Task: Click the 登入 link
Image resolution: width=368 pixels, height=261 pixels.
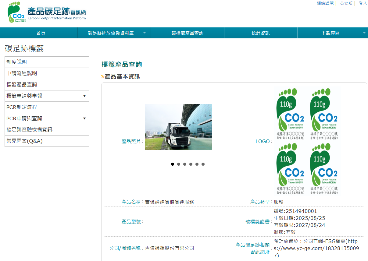Action: [363, 3]
